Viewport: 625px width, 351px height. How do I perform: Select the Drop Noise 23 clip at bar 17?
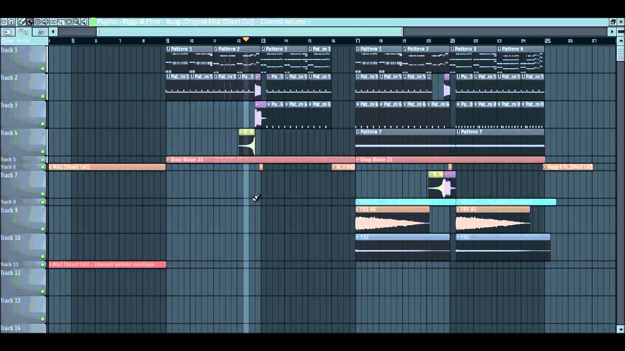(450, 159)
